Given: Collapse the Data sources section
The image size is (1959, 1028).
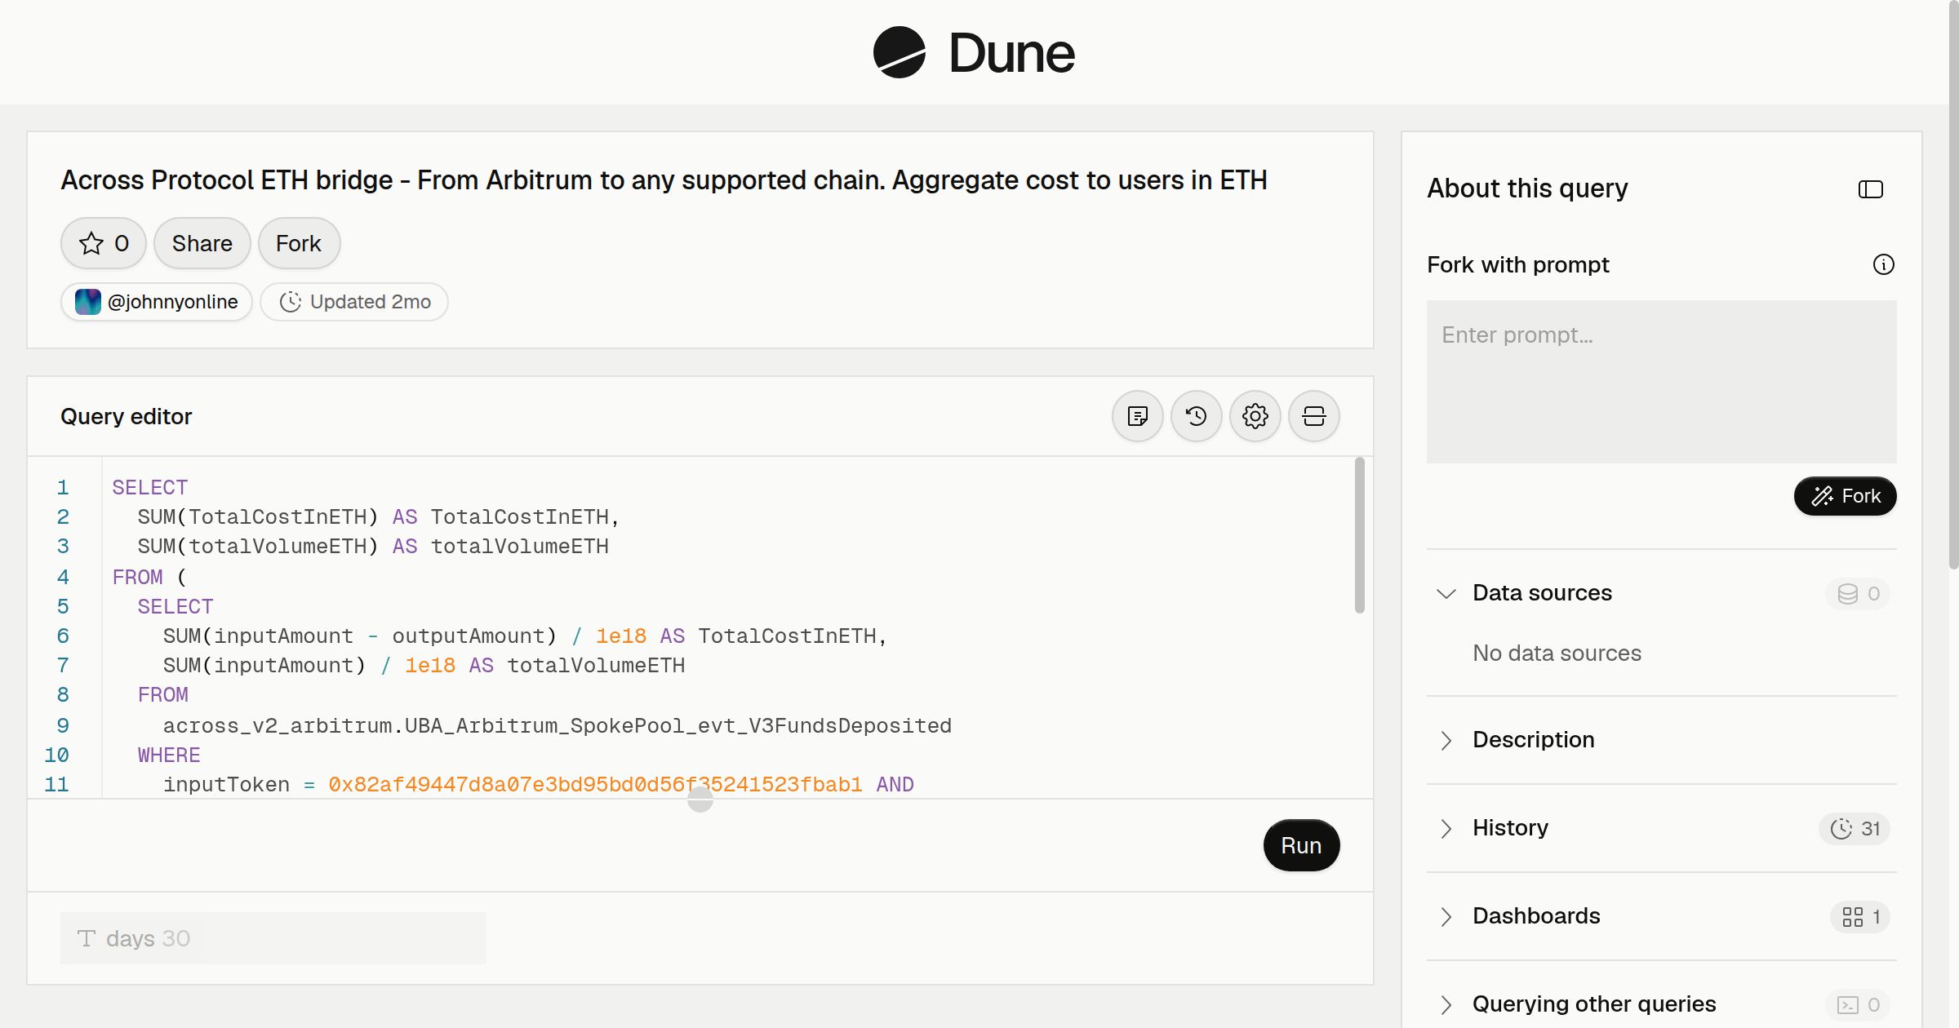Looking at the screenshot, I should coord(1446,593).
